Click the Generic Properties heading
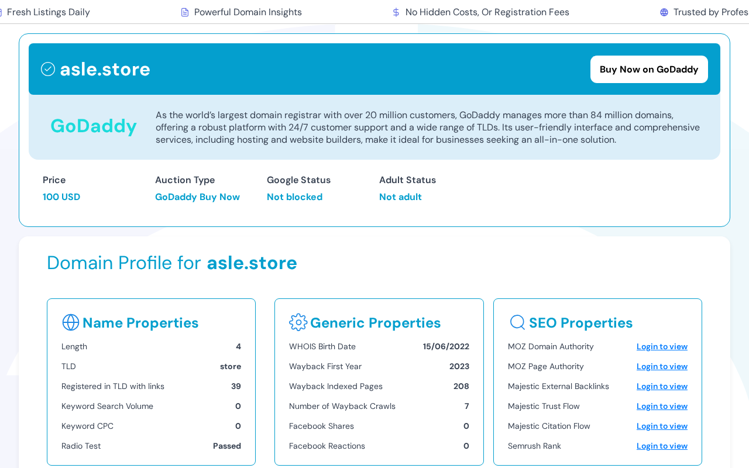The width and height of the screenshot is (749, 468). click(x=375, y=323)
